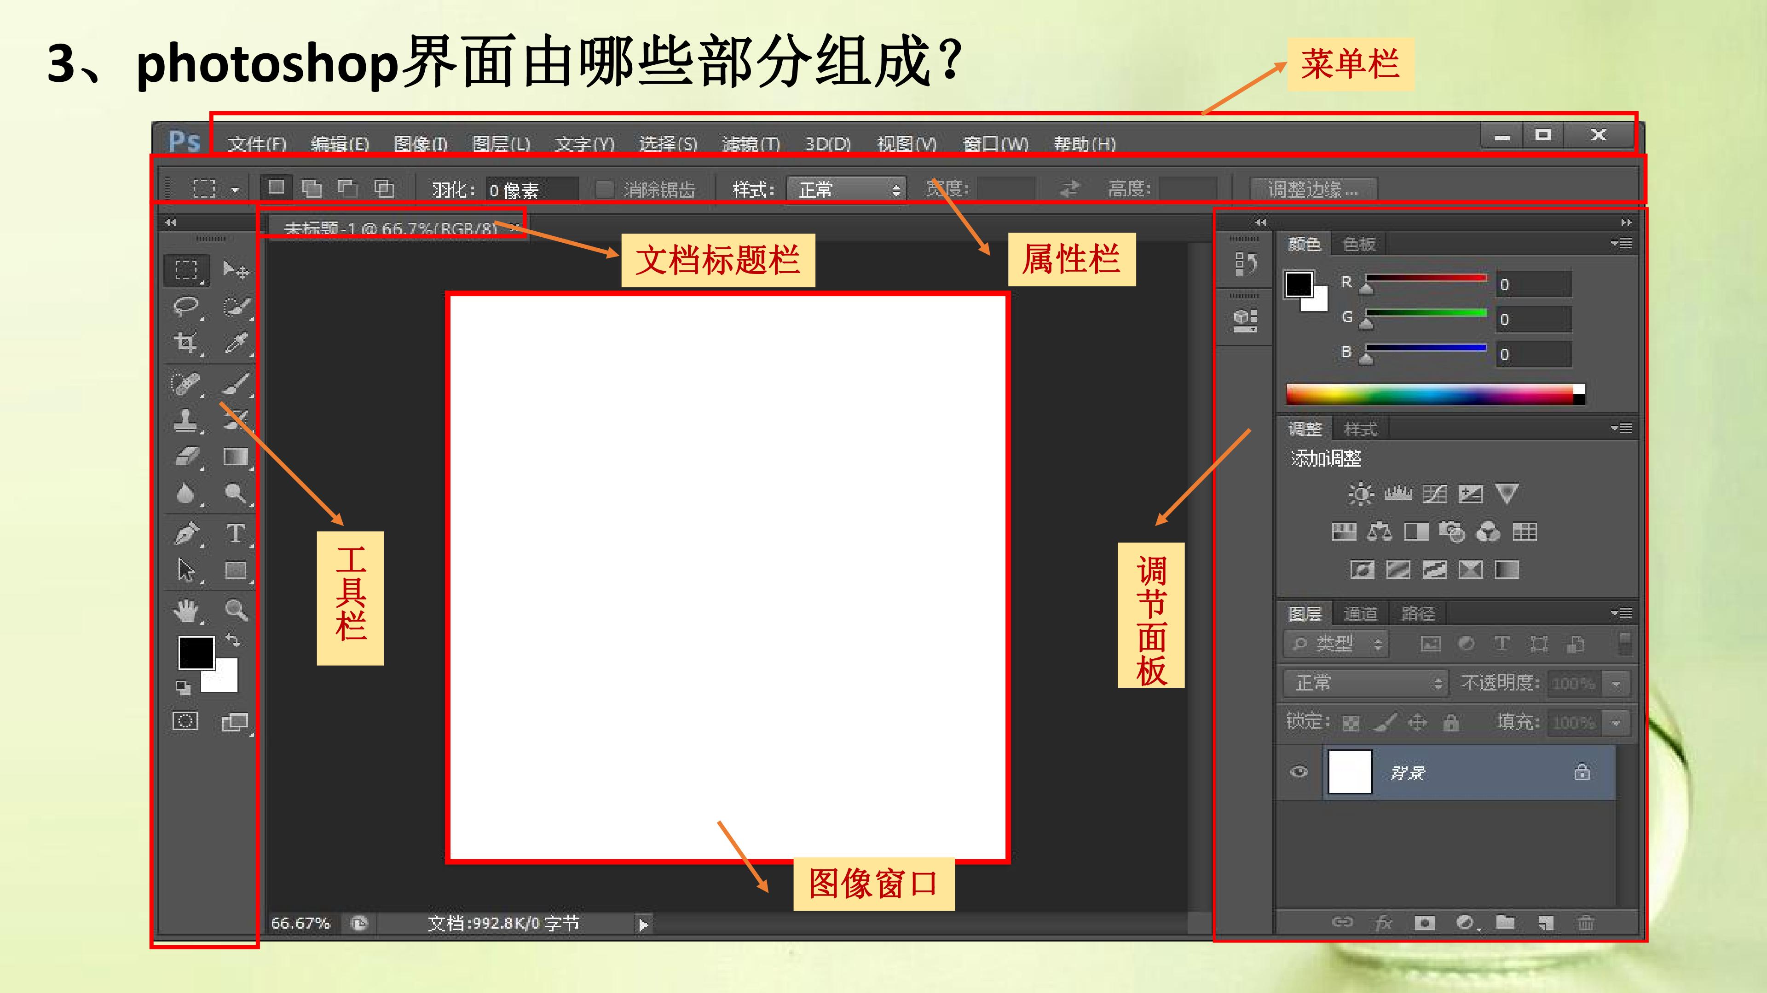Click the delete layer trash icon
Screen dimensions: 1767x993
point(1585,922)
